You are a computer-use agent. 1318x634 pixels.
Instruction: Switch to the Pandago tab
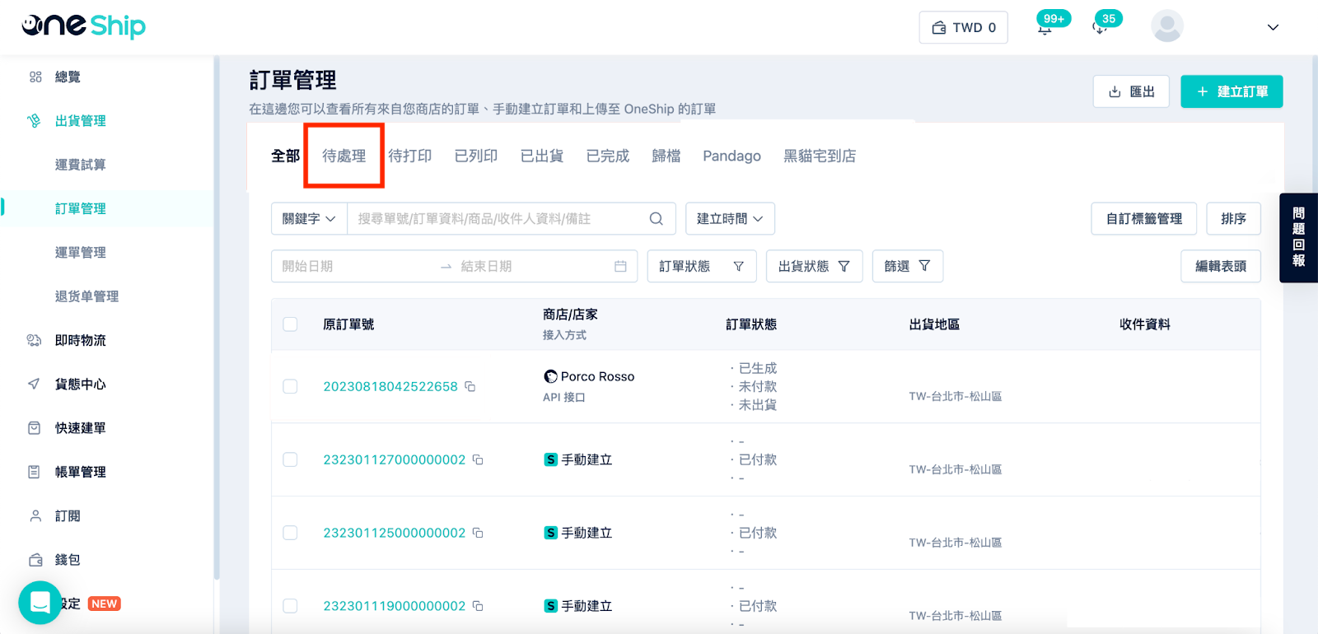[731, 156]
